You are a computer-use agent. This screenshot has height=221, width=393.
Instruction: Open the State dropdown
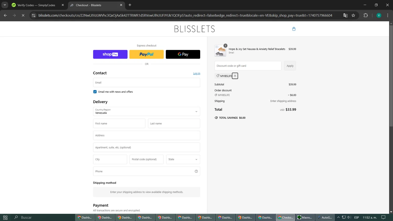pyautogui.click(x=183, y=159)
